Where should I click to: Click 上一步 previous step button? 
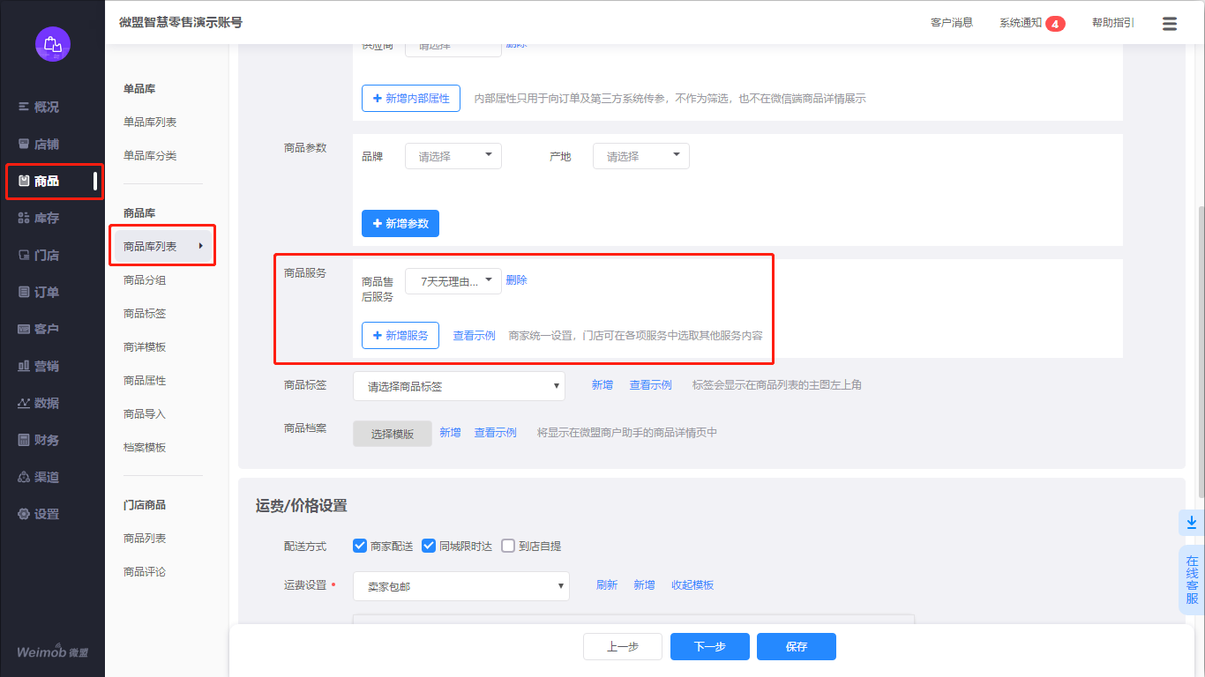click(623, 646)
